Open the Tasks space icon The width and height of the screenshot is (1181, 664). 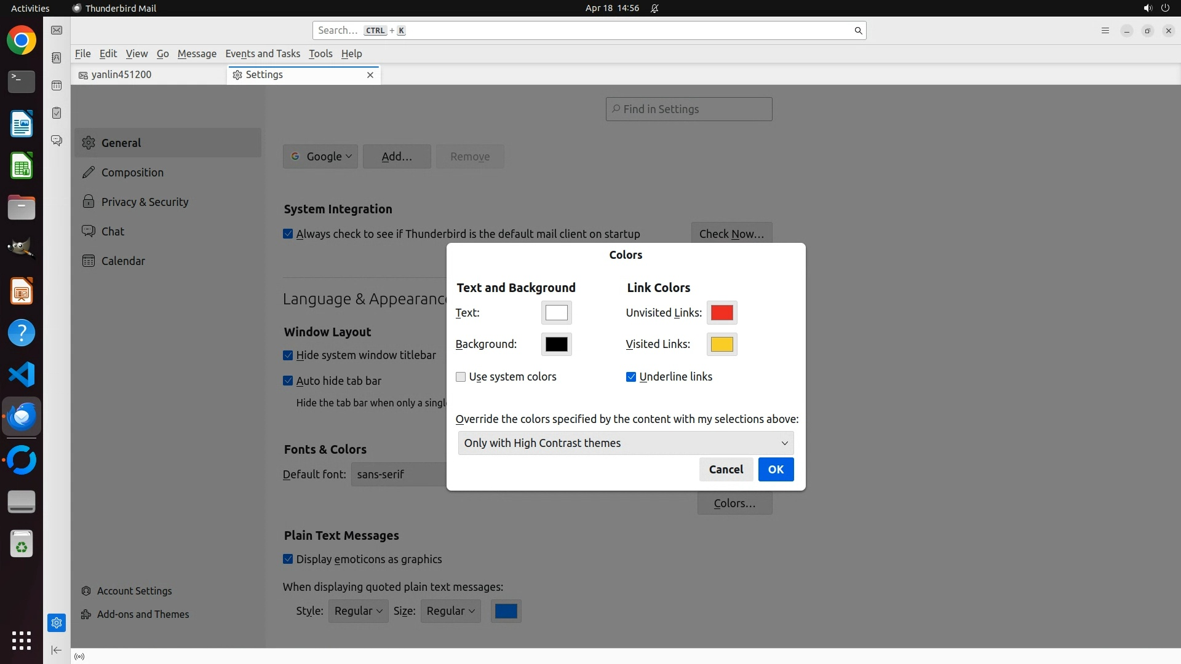[57, 113]
